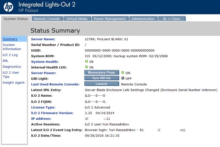The width and height of the screenshot is (220, 147).
Task: Click the 'iLO 2 FQDN:' label
Action: click(x=42, y=102)
